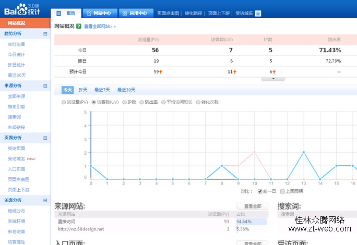The height and width of the screenshot is (245, 357).
Task: Collapse the 来源分析 section
Action: point(45,86)
